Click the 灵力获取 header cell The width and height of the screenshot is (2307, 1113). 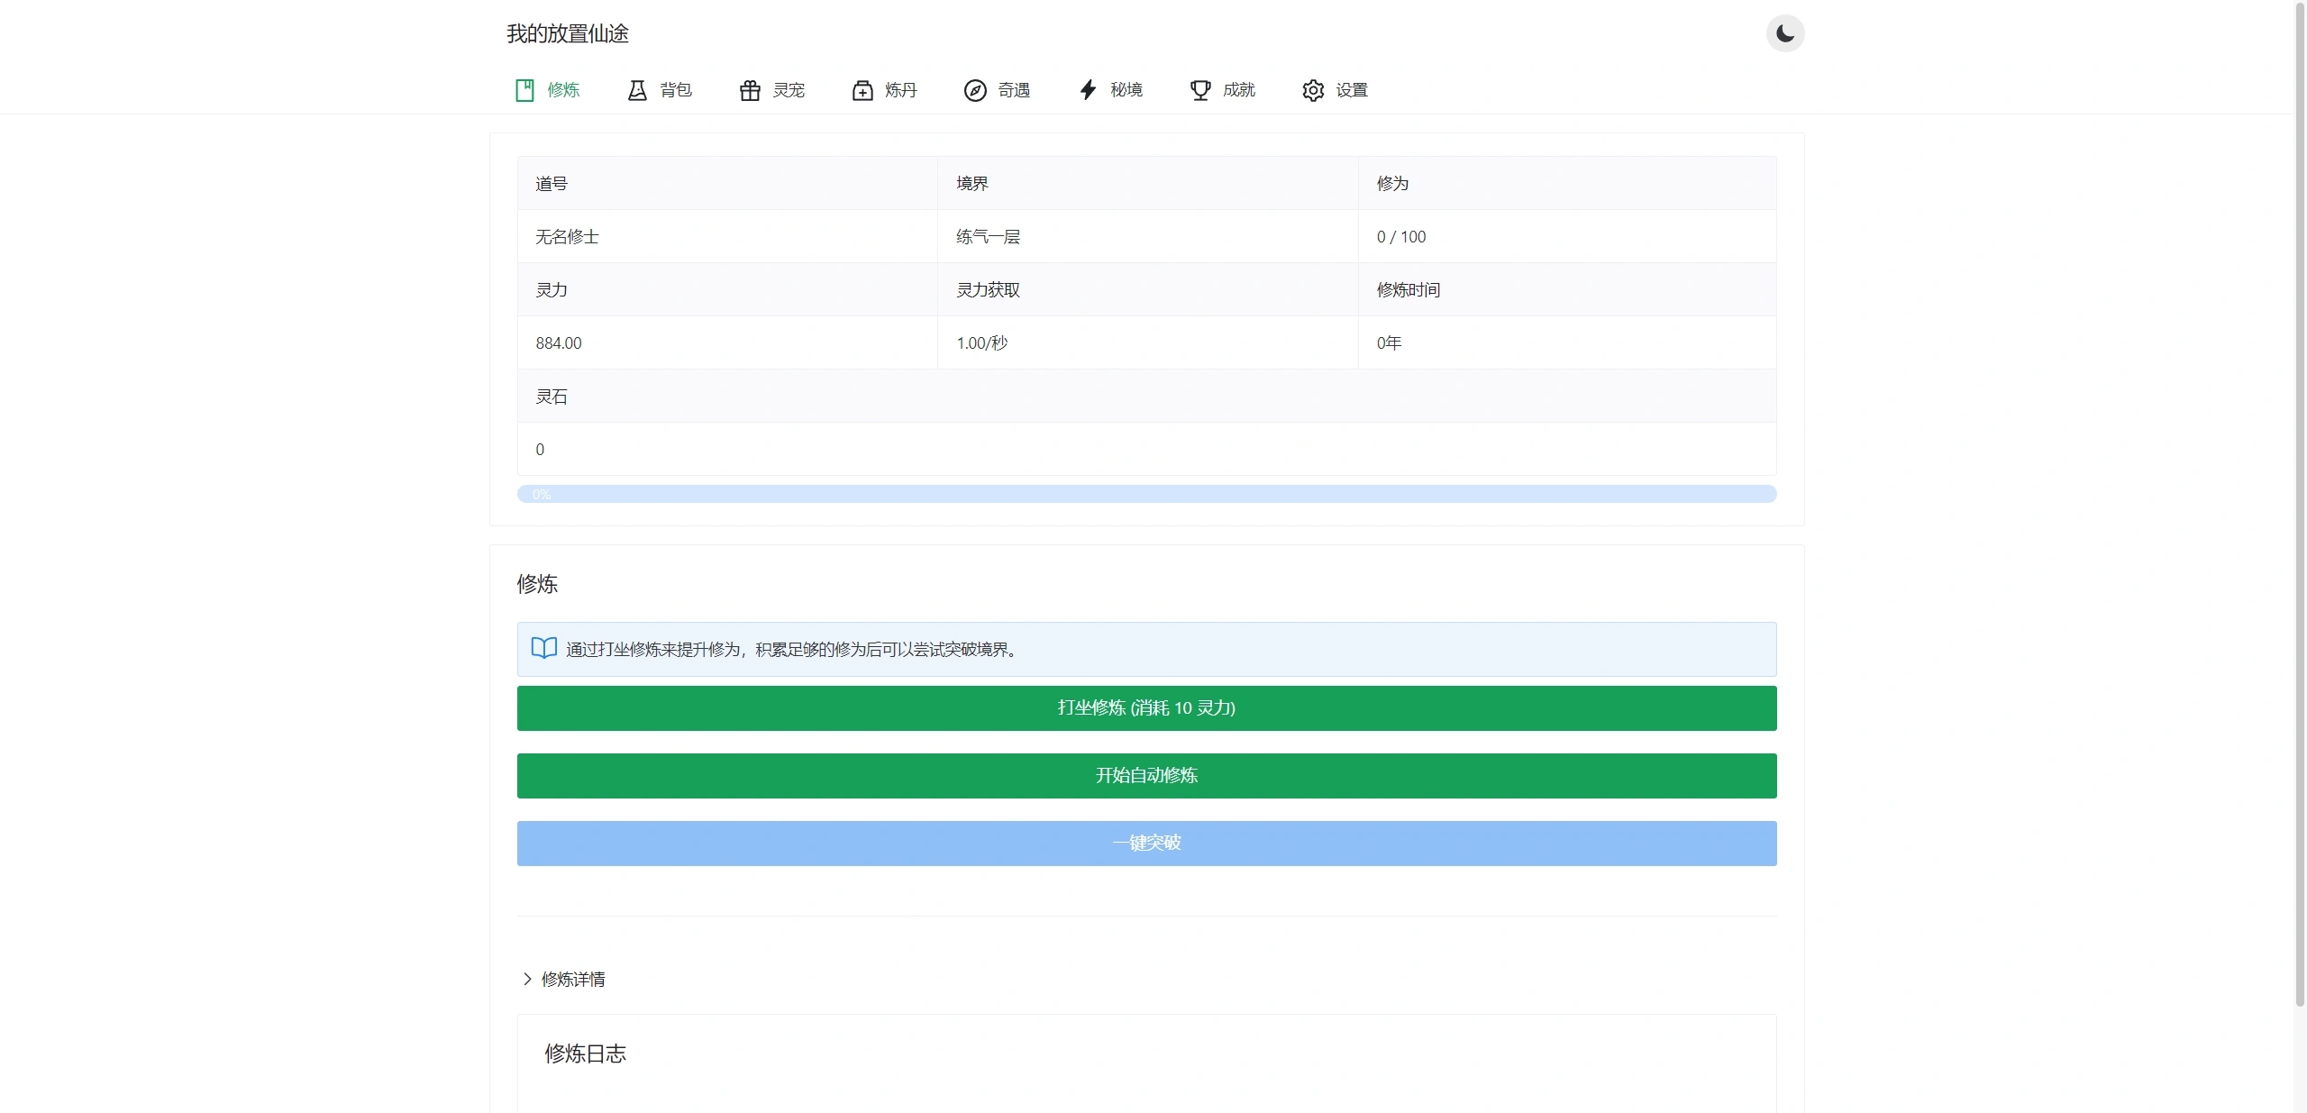tap(1147, 289)
